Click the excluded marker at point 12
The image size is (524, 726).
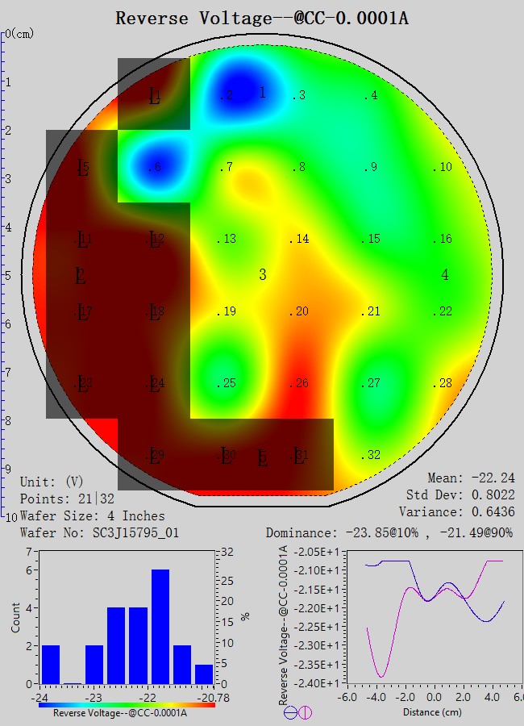coord(154,239)
